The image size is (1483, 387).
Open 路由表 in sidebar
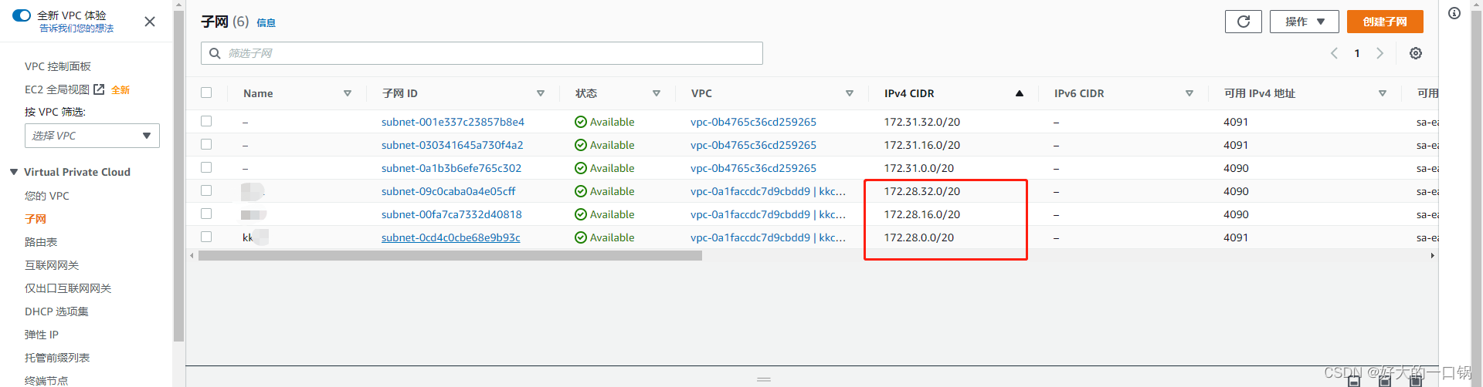(41, 242)
